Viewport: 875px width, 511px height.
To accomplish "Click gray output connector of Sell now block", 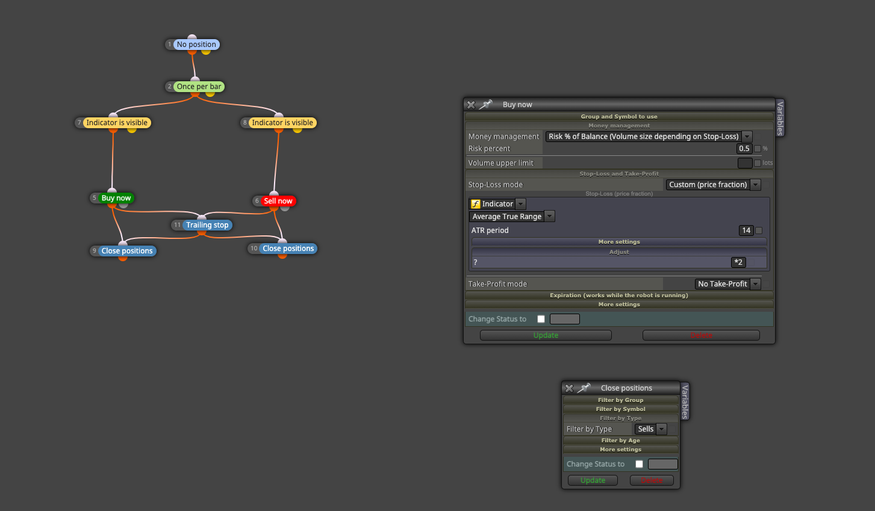I will tap(285, 208).
